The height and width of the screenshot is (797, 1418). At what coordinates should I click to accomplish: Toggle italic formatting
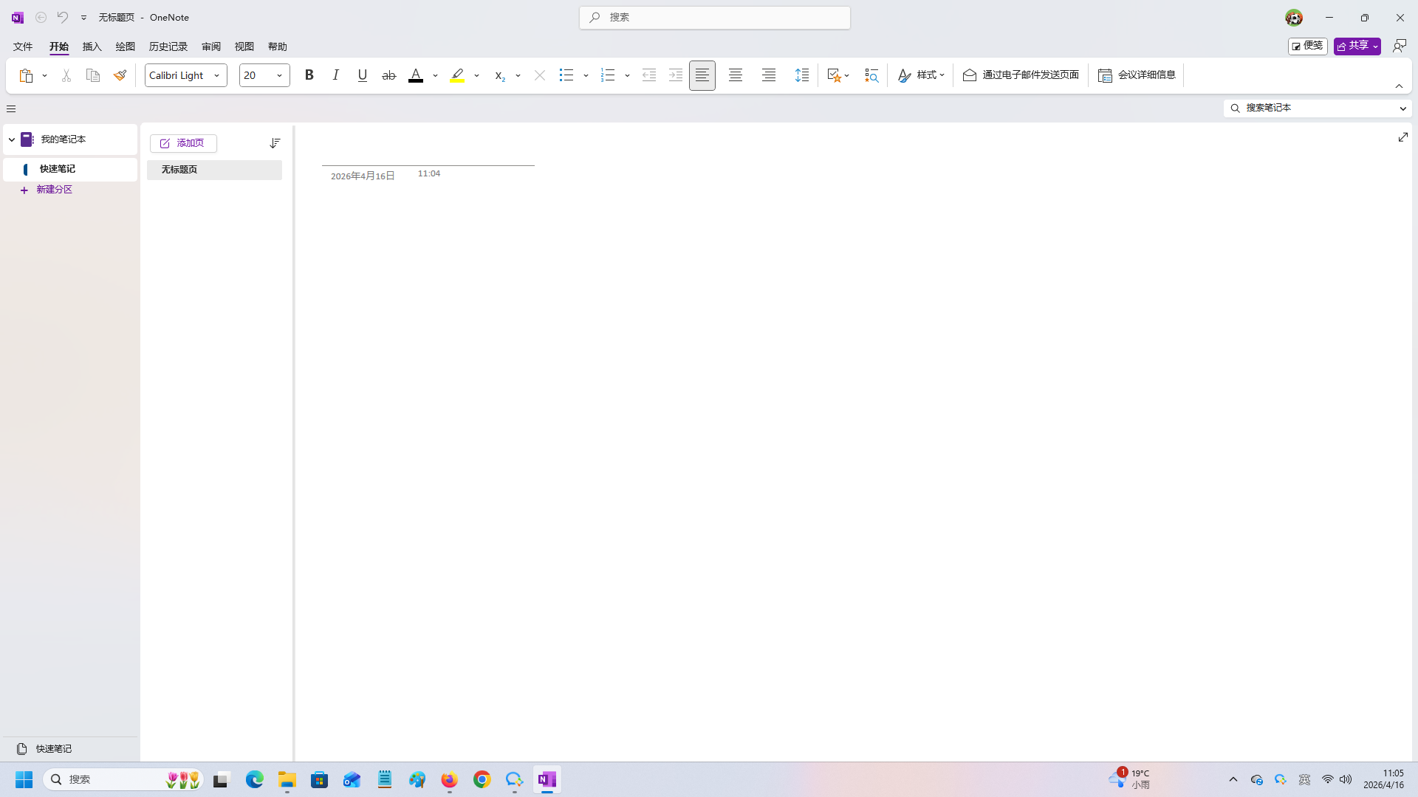point(336,75)
